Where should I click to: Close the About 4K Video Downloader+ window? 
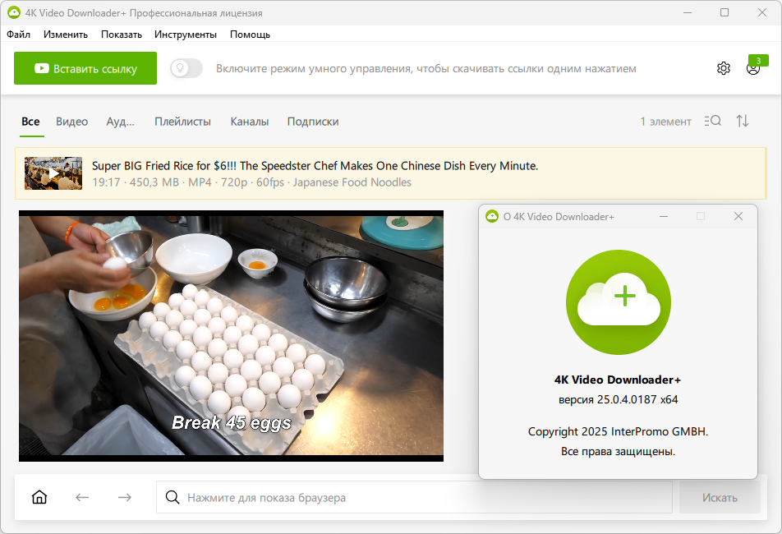738,216
